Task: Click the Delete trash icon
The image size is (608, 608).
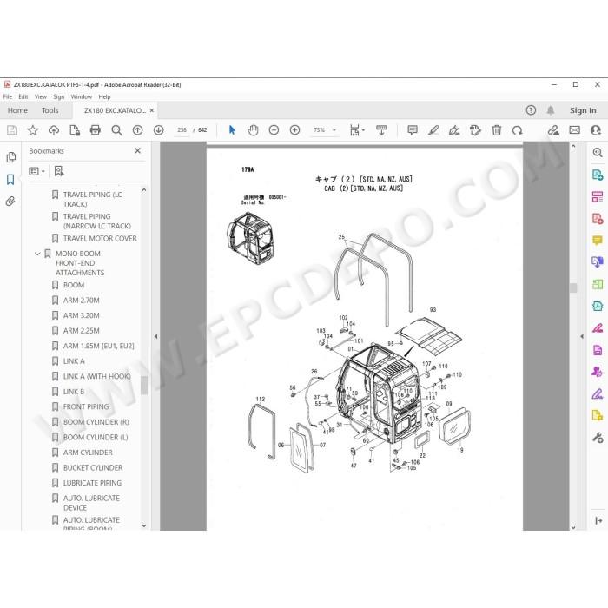Action: (496, 130)
